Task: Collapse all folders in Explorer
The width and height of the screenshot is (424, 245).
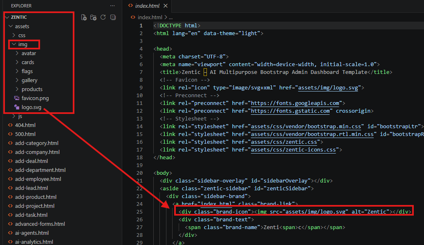Action: click(x=113, y=17)
